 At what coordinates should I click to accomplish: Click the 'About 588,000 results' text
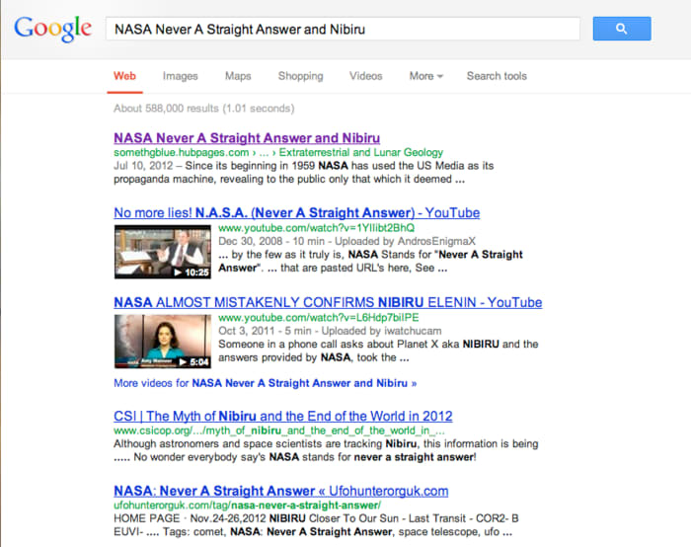pyautogui.click(x=204, y=109)
